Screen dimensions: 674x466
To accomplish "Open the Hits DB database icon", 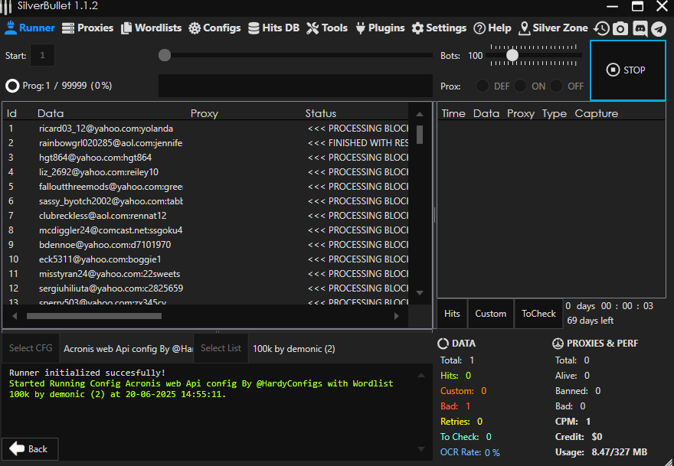I will point(254,28).
